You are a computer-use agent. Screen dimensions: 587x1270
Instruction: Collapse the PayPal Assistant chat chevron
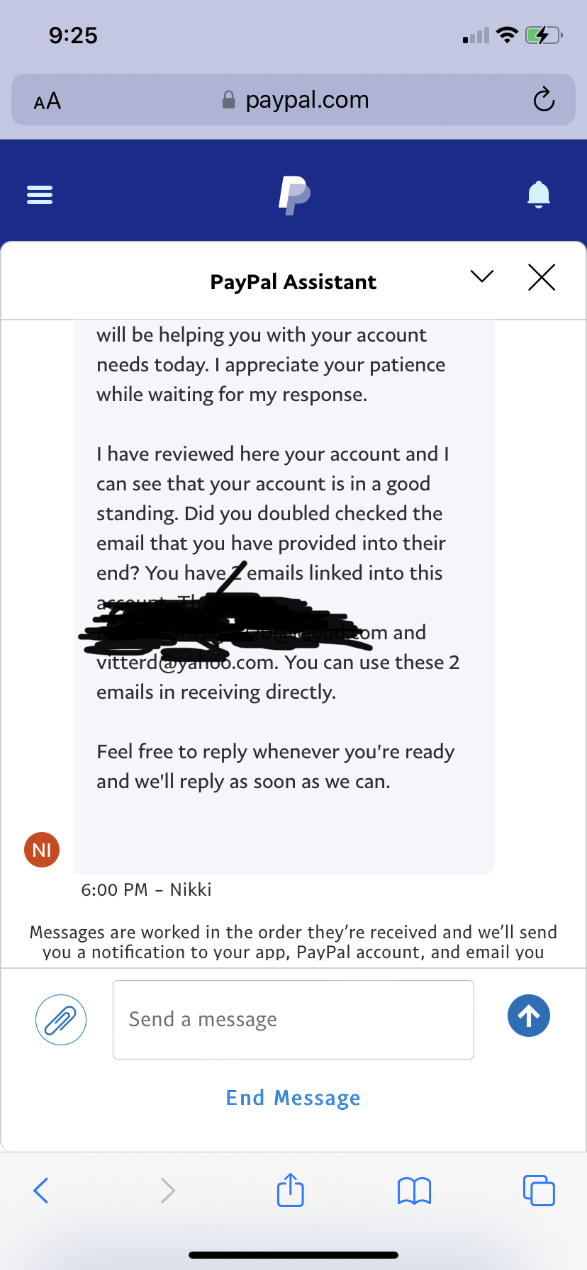tap(482, 276)
